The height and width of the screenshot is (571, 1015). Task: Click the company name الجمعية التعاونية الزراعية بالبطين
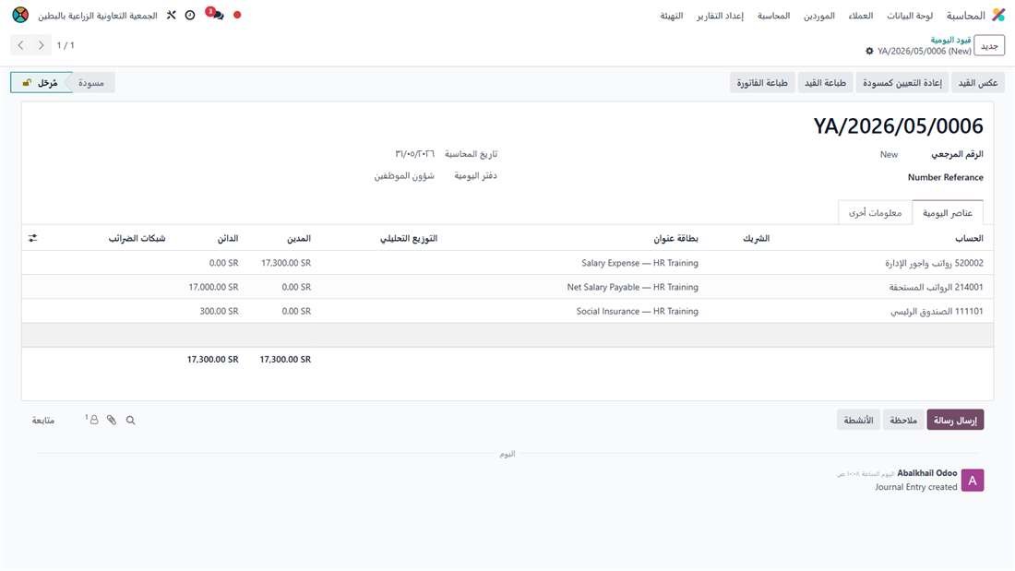tap(97, 16)
